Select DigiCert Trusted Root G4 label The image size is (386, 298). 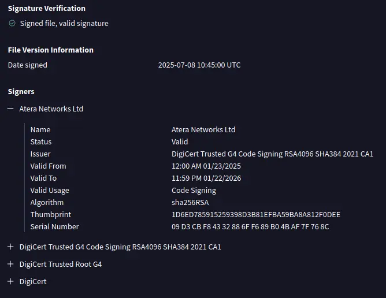pyautogui.click(x=61, y=264)
